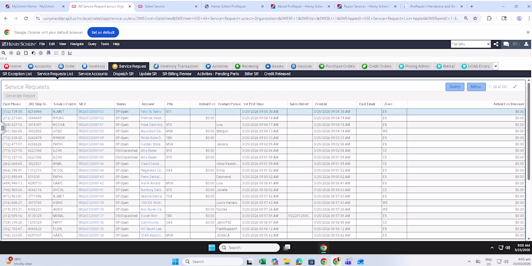Reload the page in Chrome
This screenshot has width=532, height=266.
(26, 19)
